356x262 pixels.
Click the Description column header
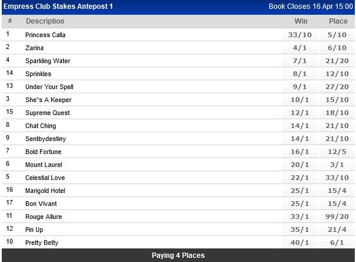click(x=45, y=21)
